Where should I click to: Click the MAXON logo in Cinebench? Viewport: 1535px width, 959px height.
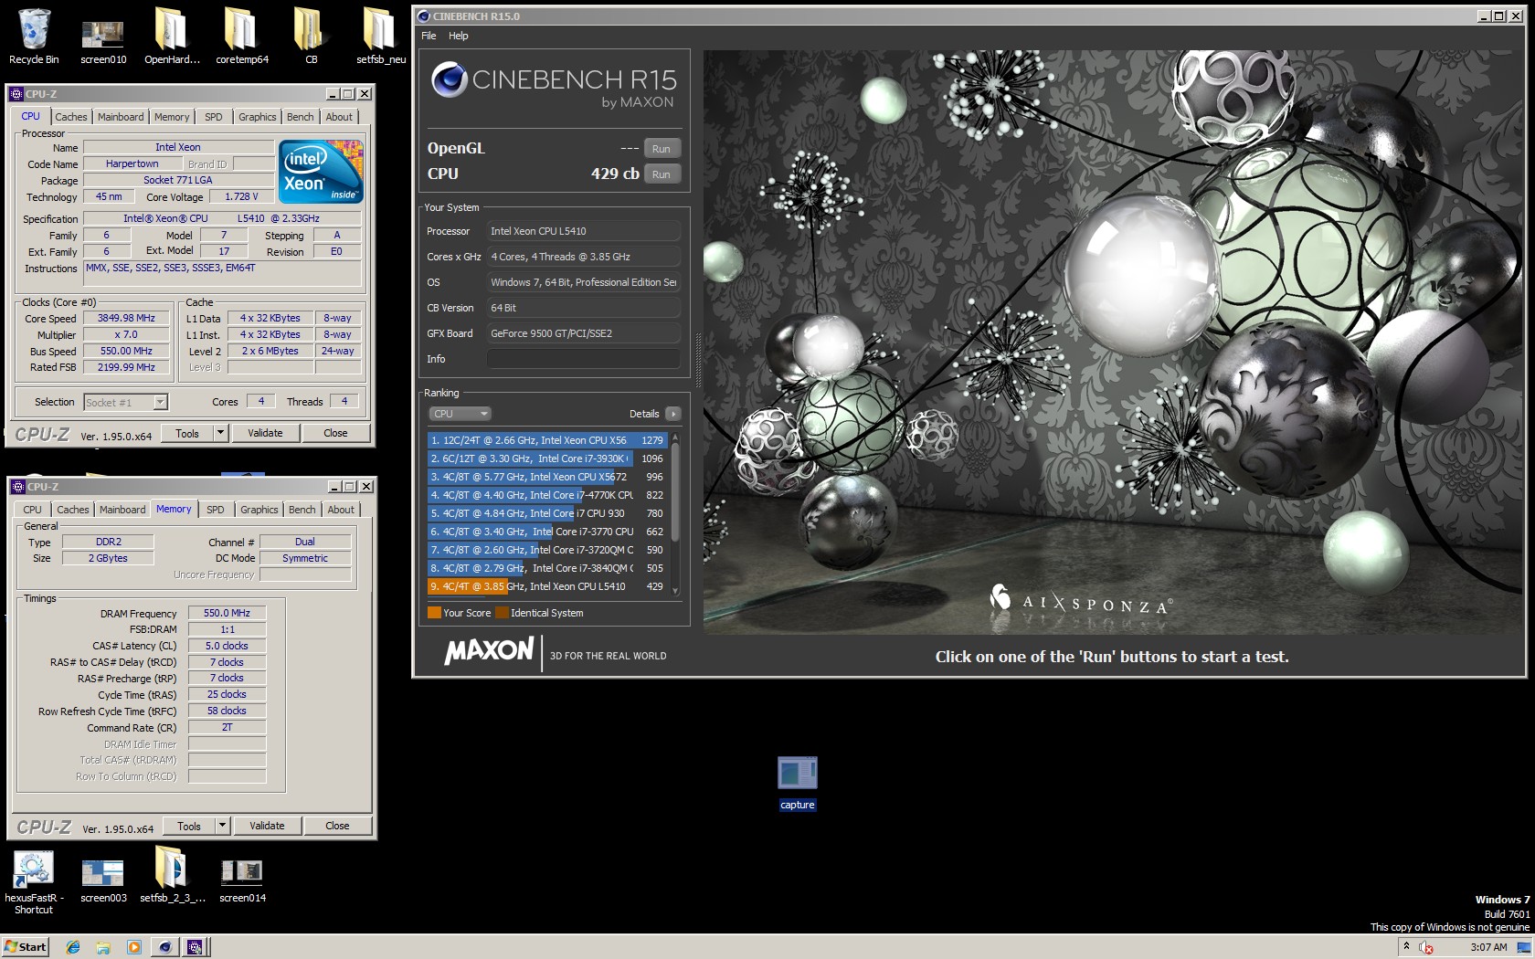point(489,651)
